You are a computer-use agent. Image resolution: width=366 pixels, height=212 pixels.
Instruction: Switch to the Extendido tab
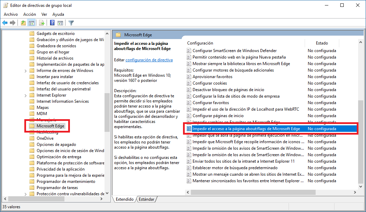coord(125,199)
